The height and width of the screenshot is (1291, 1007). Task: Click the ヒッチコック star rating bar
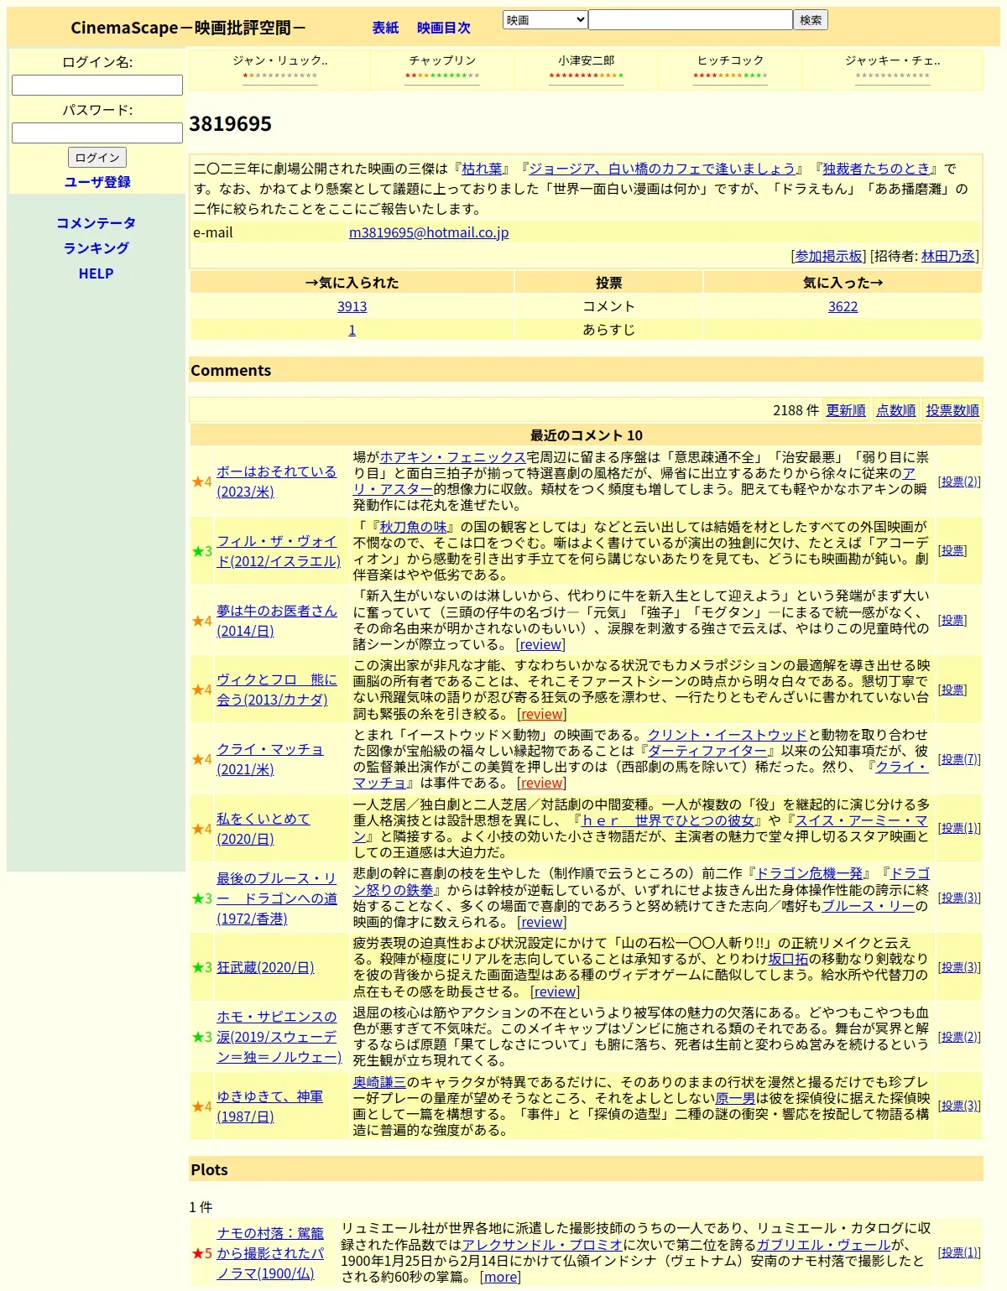(730, 75)
